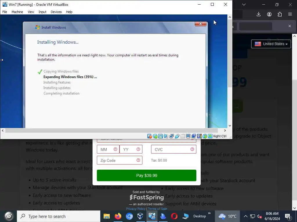Click the Install Windows logo icon
The height and width of the screenshot is (222, 297).
(37, 27)
